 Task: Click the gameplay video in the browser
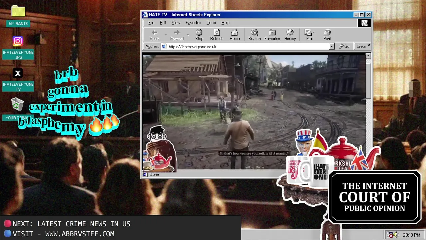click(x=254, y=112)
